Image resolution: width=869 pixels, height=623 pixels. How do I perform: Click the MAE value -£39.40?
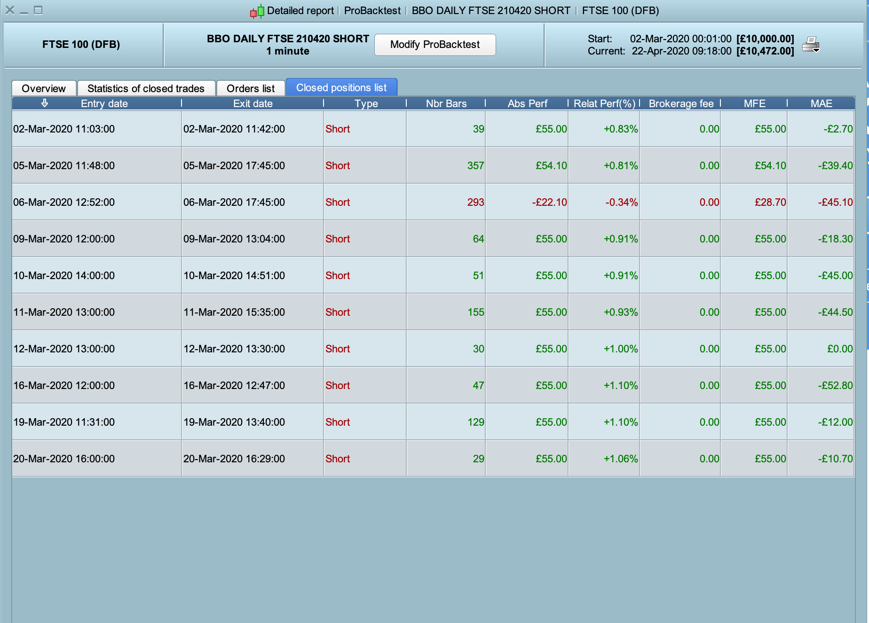(835, 165)
